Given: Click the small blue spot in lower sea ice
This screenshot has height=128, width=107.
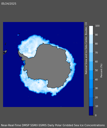Looking at the screenshot, I should [x=39, y=82].
